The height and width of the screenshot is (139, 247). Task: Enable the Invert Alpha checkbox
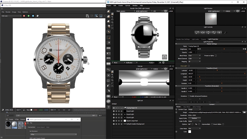click(x=223, y=124)
